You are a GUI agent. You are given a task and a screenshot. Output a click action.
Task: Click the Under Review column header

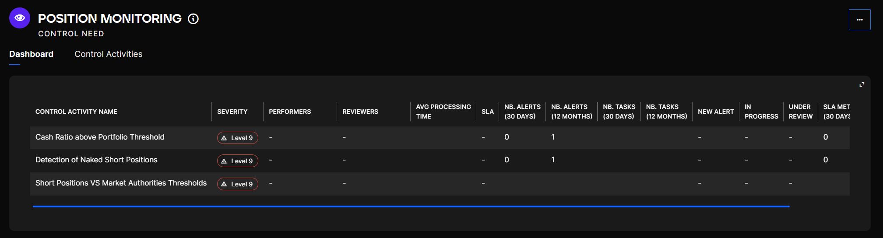(800, 112)
